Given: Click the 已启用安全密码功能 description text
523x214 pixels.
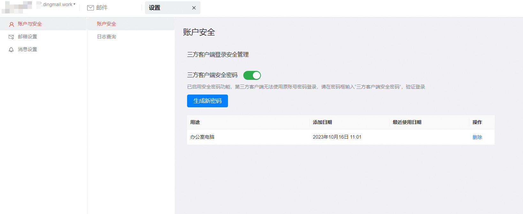Looking at the screenshot, I should coord(306,87).
